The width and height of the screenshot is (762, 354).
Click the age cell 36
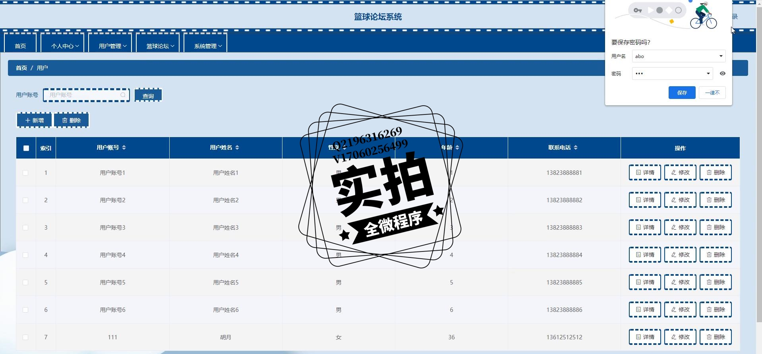click(451, 337)
